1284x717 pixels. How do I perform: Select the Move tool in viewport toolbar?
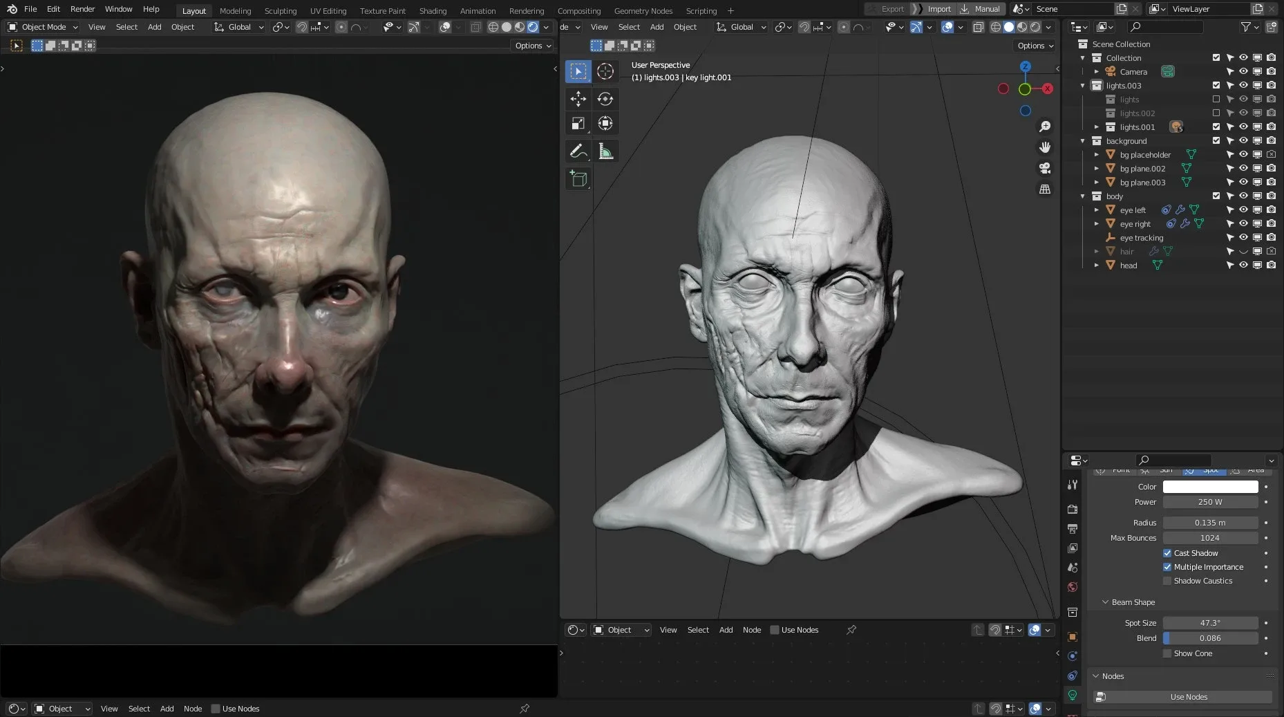pyautogui.click(x=578, y=99)
